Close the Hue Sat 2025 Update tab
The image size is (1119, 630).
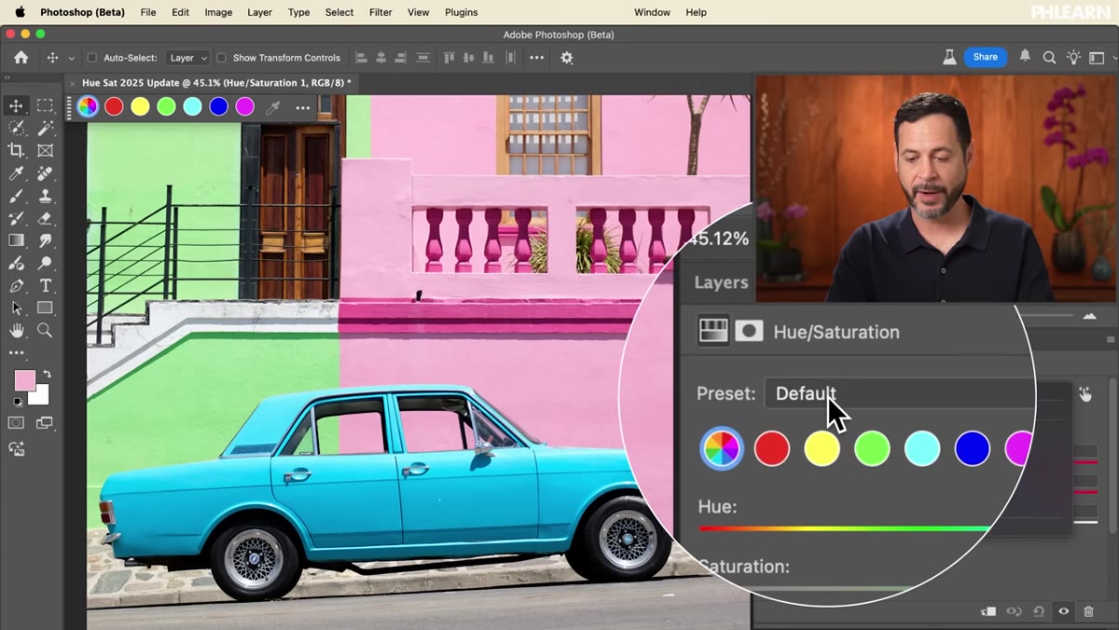tap(73, 83)
